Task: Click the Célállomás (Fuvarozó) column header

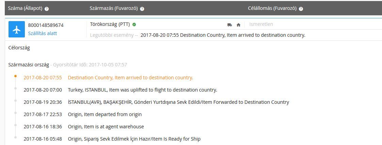Action: tap(272, 9)
